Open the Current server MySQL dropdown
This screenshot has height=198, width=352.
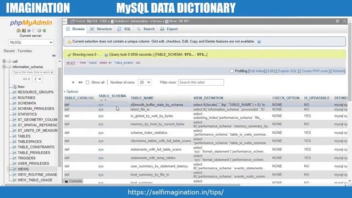pyautogui.click(x=31, y=42)
